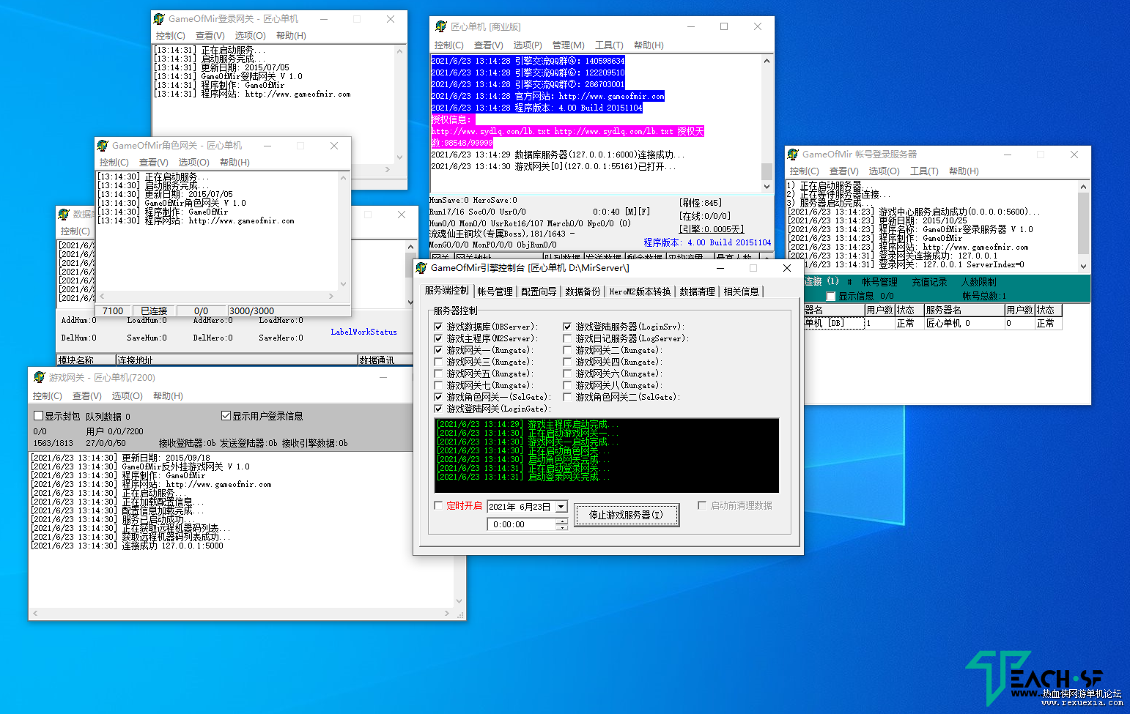Click the 匠心单机 0 server name cell
The image size is (1130, 714).
pyautogui.click(x=964, y=323)
